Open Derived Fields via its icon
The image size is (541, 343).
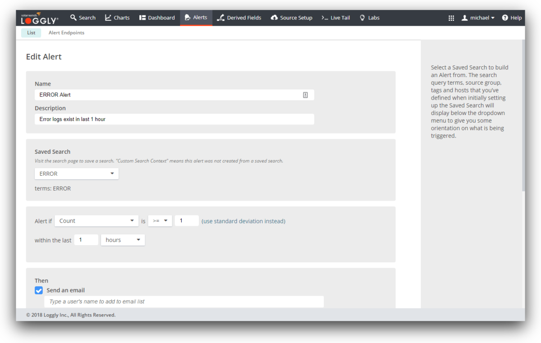[x=220, y=18]
